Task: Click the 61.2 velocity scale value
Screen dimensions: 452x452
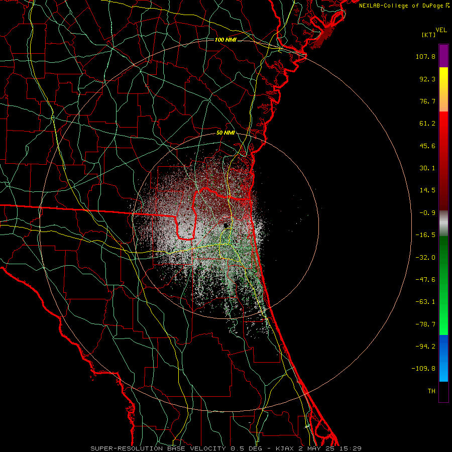Action: 427,124
